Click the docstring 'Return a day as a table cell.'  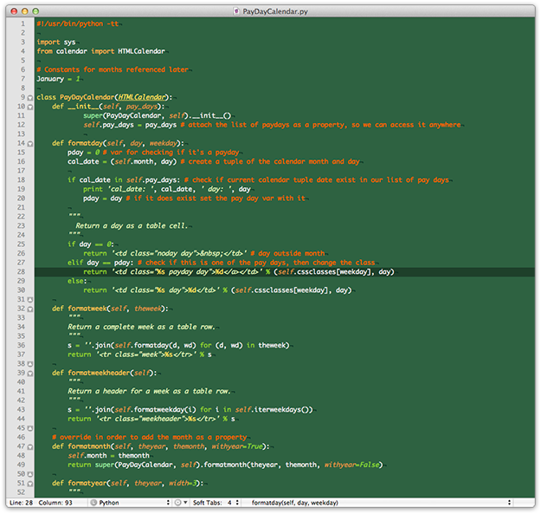coord(132,226)
